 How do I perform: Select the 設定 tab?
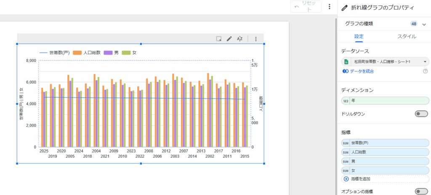point(359,37)
